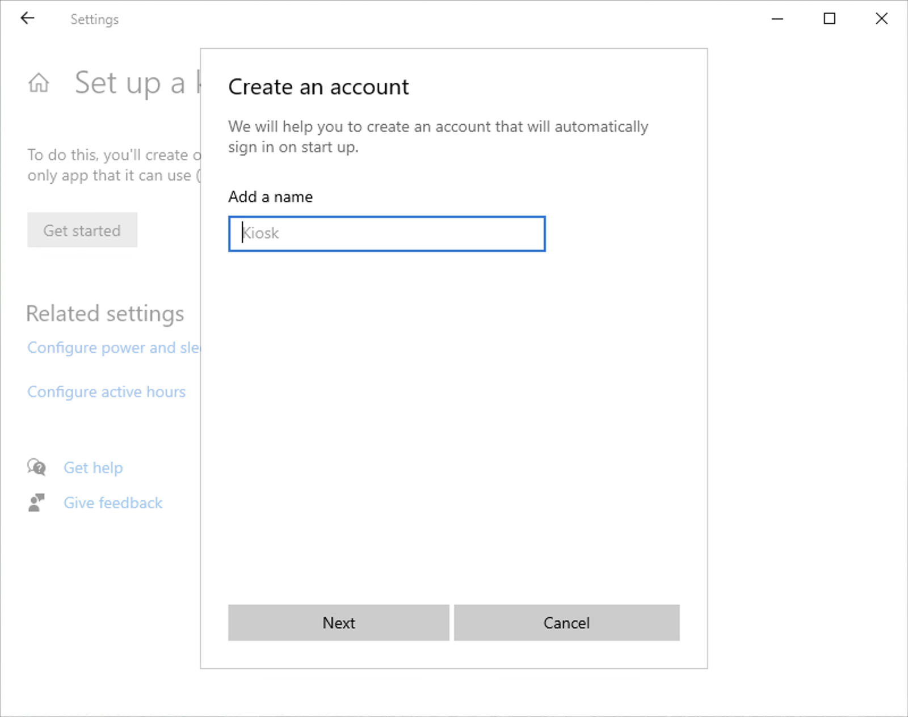This screenshot has height=717, width=908.
Task: Open the Give feedback link
Action: (113, 503)
